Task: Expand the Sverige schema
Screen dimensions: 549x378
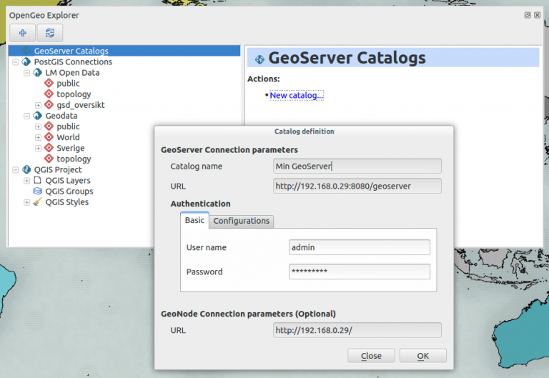Action: 38,149
